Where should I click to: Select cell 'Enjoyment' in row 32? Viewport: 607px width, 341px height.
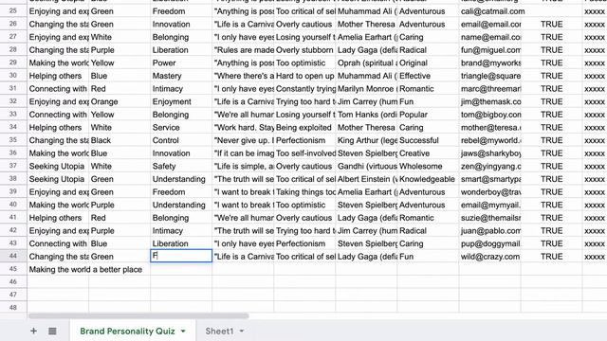(181, 101)
